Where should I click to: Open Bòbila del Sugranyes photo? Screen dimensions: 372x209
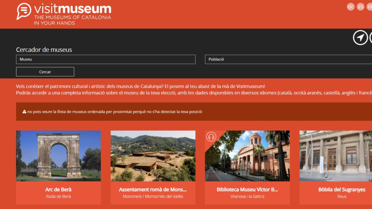click(x=336, y=156)
